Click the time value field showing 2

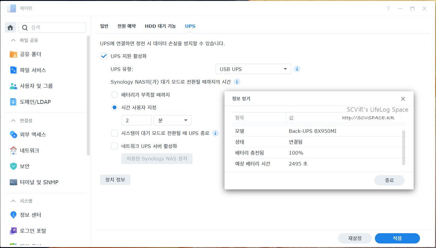(x=136, y=120)
